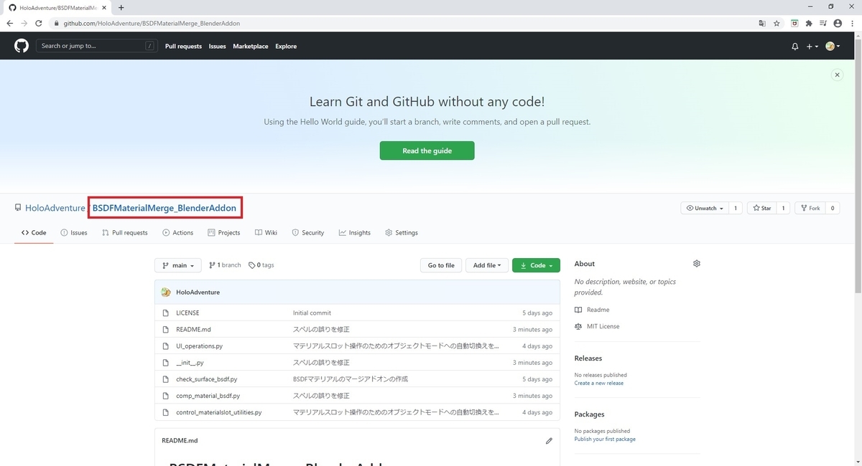
Task: Open a new browser tab
Action: pos(121,7)
